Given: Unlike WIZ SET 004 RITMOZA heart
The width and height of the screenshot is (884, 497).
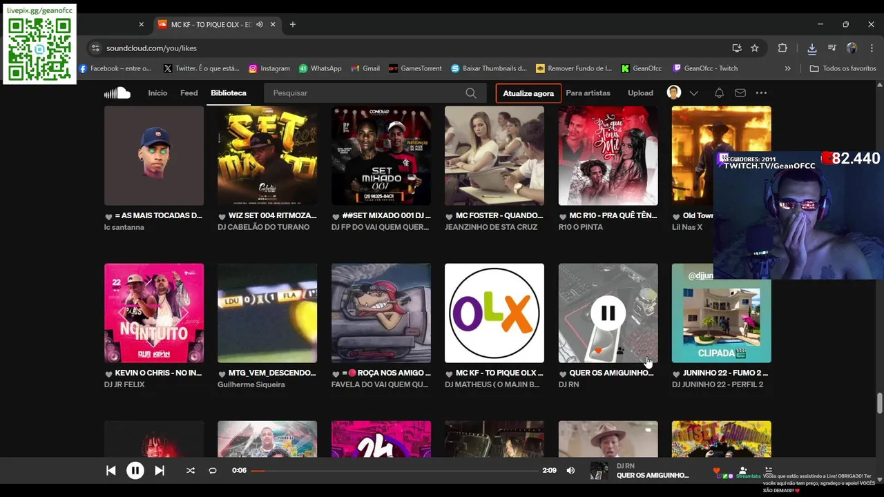Looking at the screenshot, I should (222, 216).
